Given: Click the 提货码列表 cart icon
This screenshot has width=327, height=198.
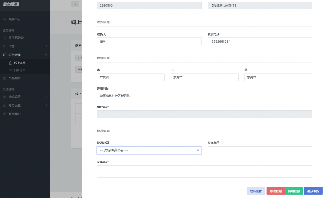Looking at the screenshot, I should pyautogui.click(x=4, y=38).
